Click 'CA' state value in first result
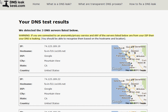 46,66
